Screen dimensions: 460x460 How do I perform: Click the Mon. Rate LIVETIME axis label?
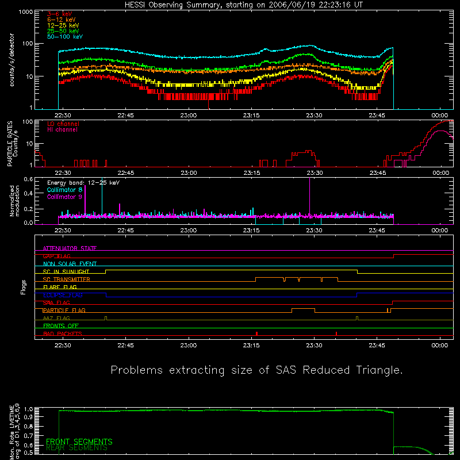(x=14, y=431)
